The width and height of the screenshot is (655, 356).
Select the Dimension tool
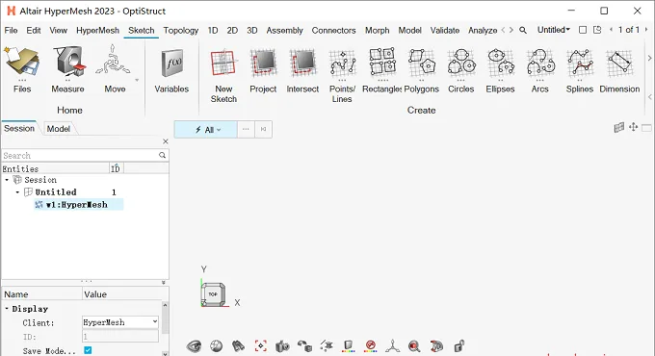[x=619, y=69]
